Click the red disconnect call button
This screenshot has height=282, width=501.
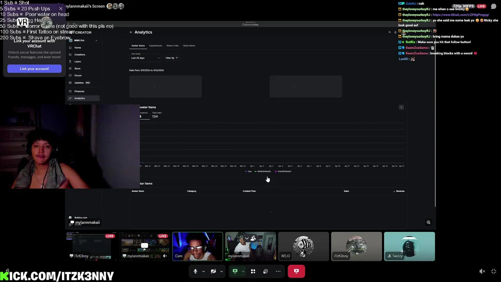(x=296, y=271)
